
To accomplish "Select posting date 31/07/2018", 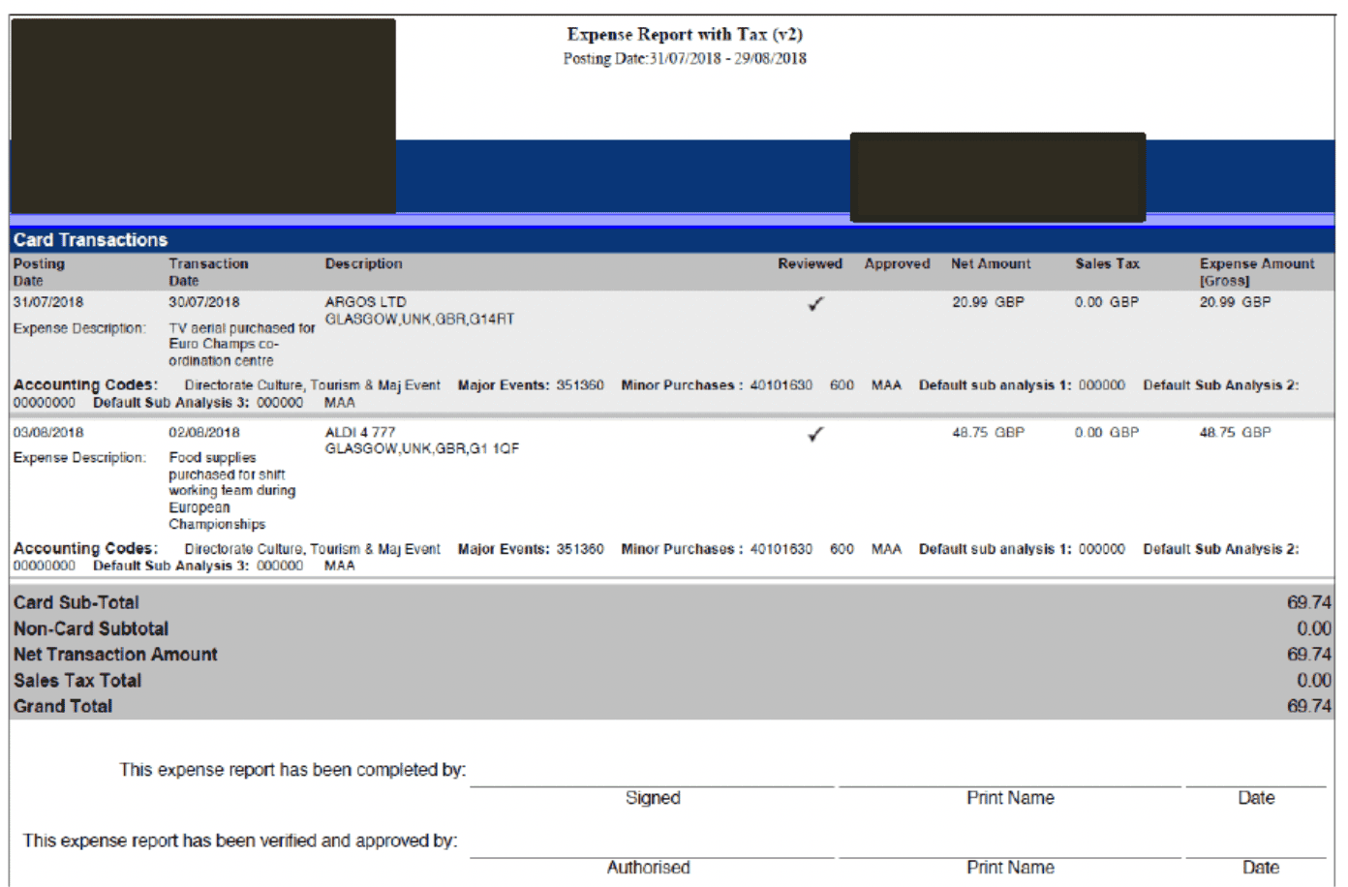I will point(48,302).
